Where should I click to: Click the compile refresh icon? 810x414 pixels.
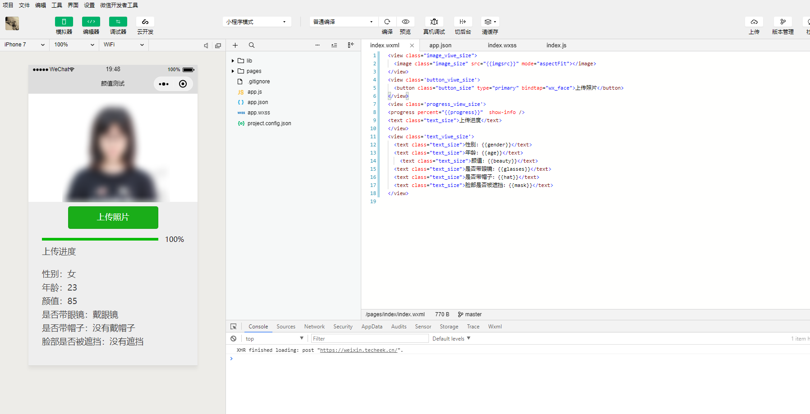pos(387,22)
